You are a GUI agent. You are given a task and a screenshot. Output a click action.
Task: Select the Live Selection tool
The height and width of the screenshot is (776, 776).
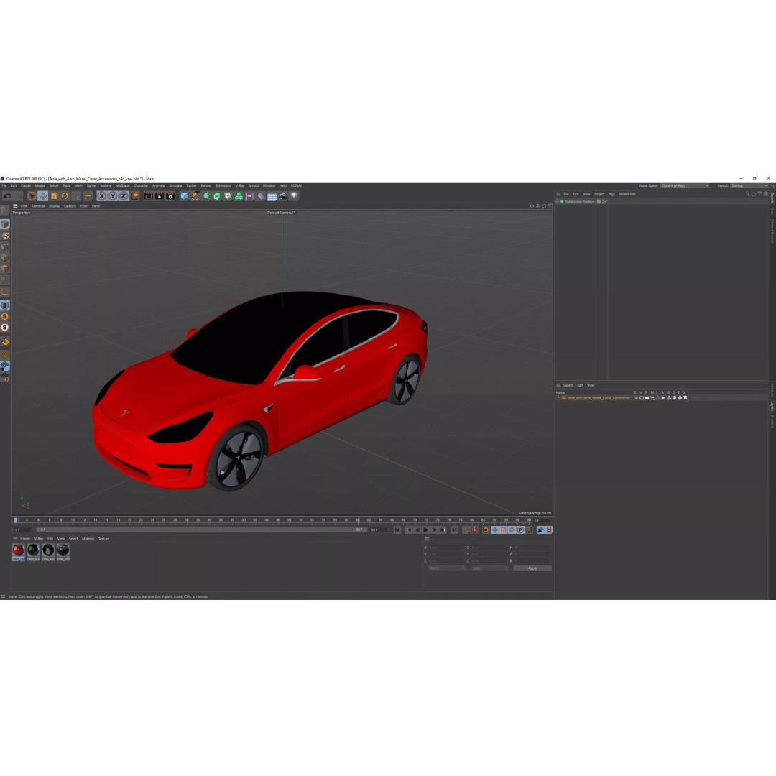32,196
